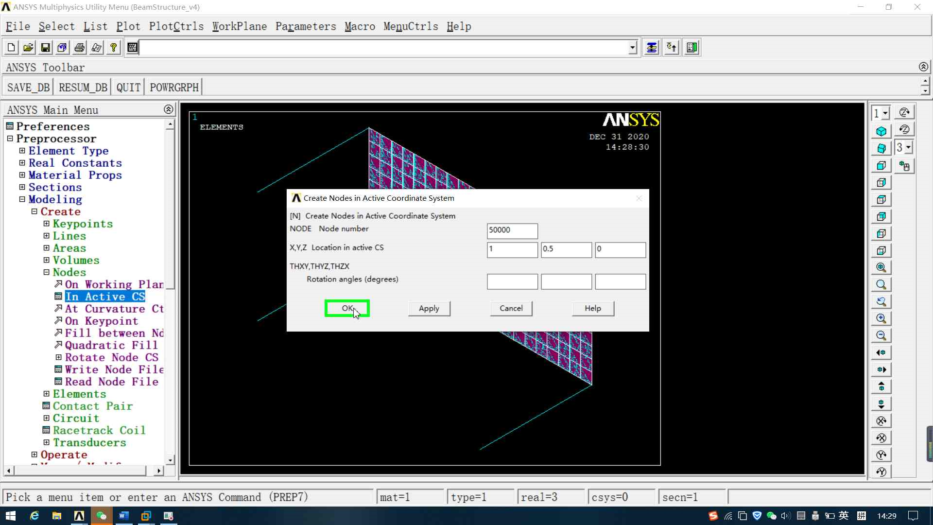Click the Open ANSYS File folder icon
This screenshot has width=933, height=525.
click(x=28, y=47)
